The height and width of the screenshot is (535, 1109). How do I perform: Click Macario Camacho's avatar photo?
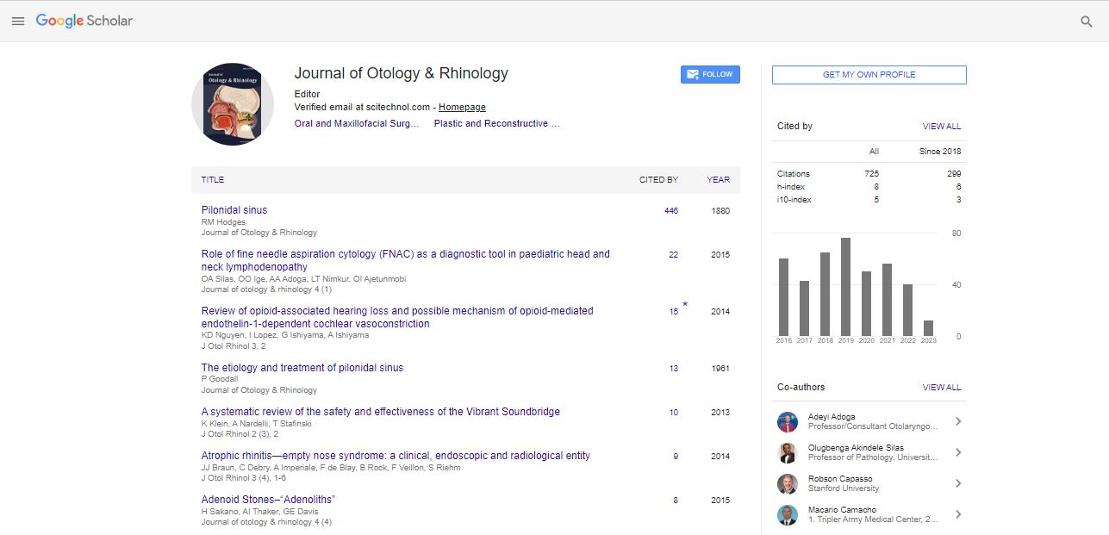tap(788, 515)
